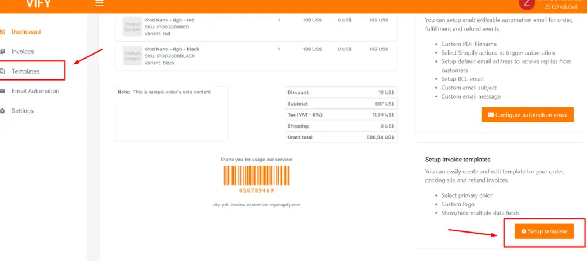
Task: Click the sample order note text
Action: coord(172,92)
